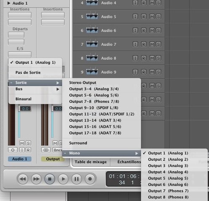This screenshot has height=201, width=209.
Task: Mute the Audio 4 track
Action: [152, 3]
